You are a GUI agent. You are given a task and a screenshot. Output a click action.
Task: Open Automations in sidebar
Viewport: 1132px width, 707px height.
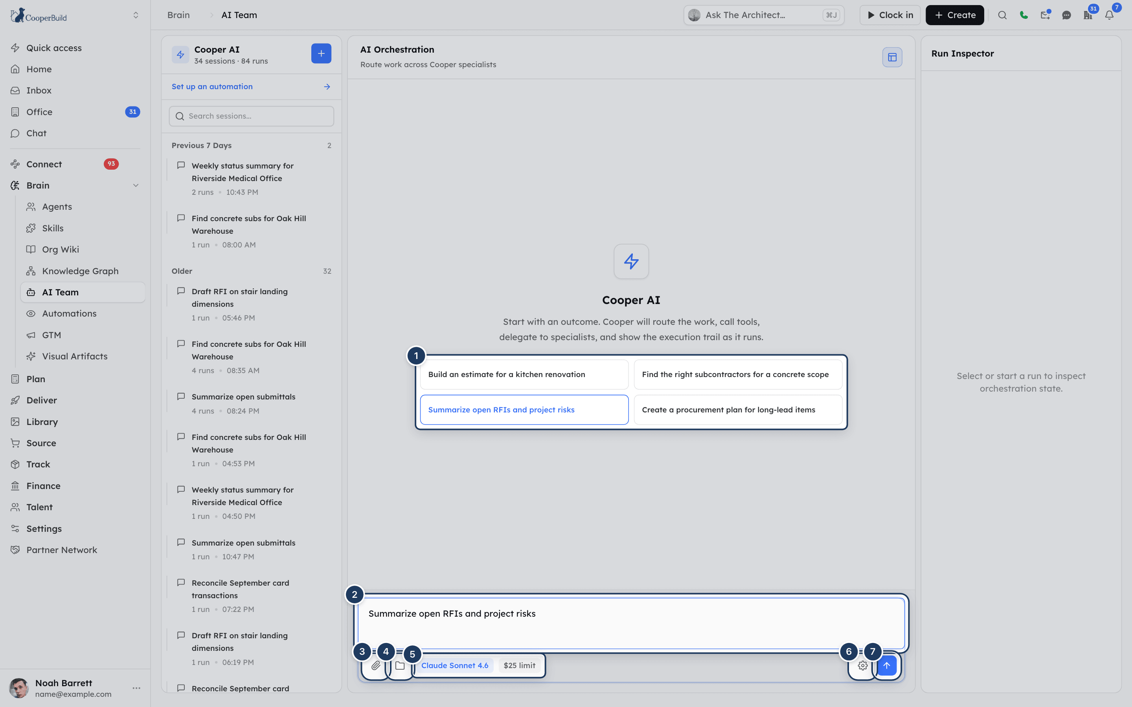pyautogui.click(x=82, y=314)
